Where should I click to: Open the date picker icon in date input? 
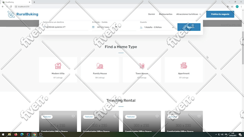pos(116,27)
